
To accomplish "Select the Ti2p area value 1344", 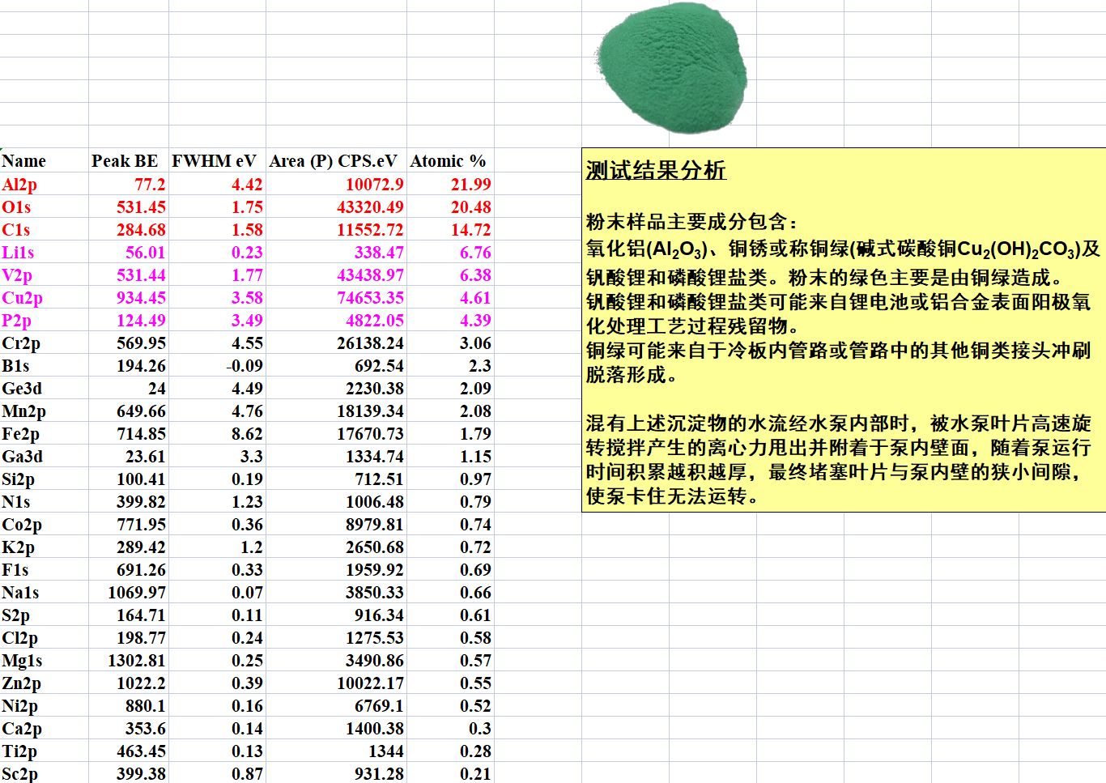I will pyautogui.click(x=385, y=751).
